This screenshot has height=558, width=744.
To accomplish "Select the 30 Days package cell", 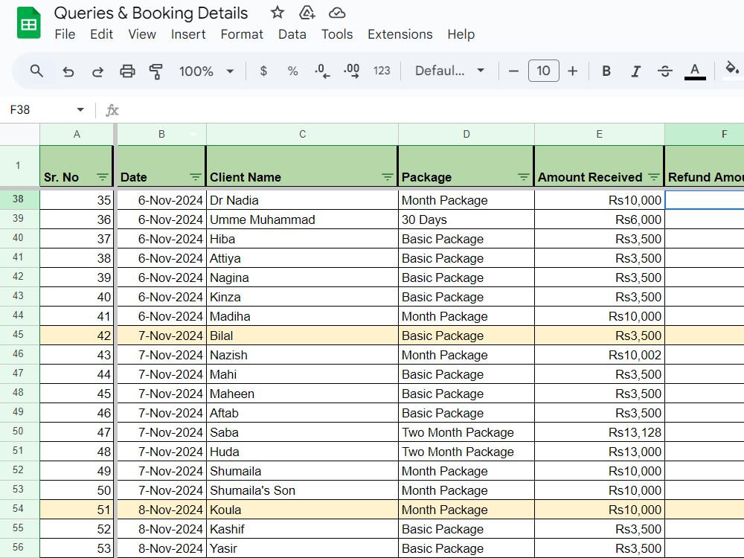I will [x=466, y=219].
